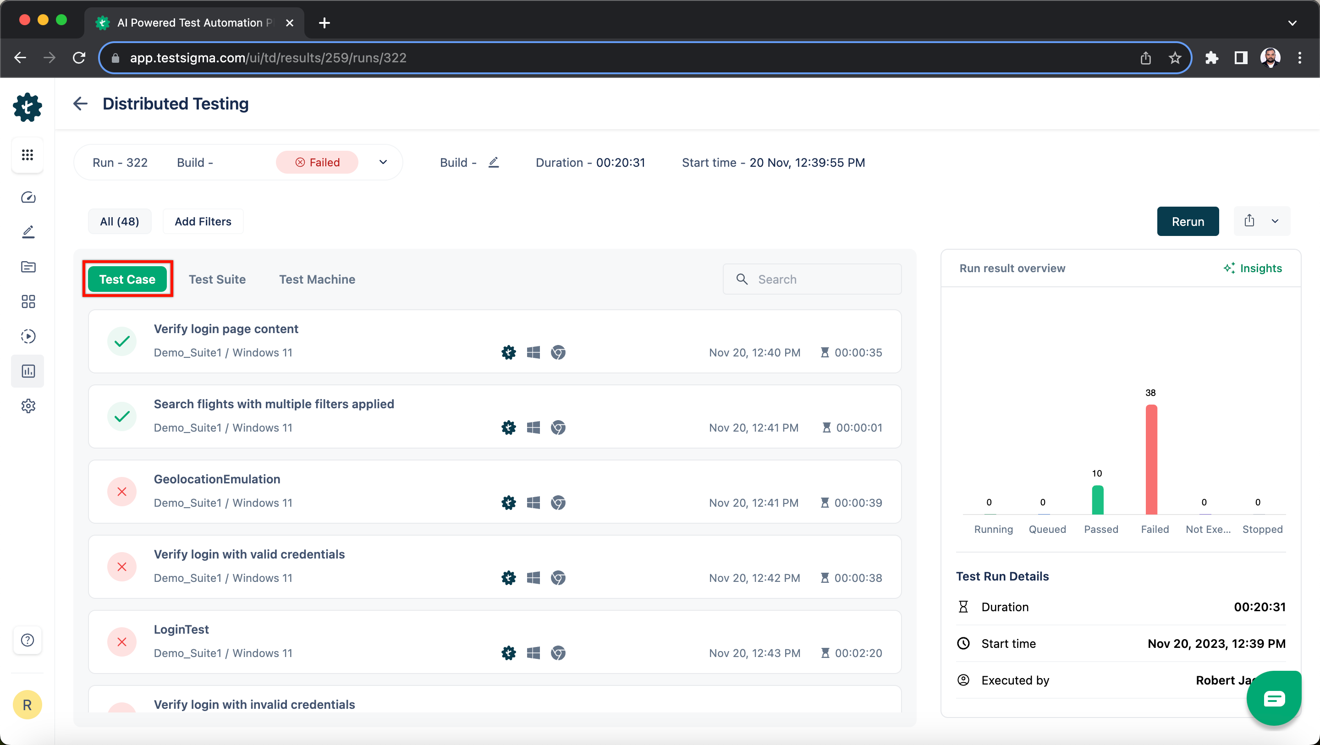Viewport: 1320px width, 745px height.
Task: Open Verify login with invalid credentials
Action: [495, 699]
